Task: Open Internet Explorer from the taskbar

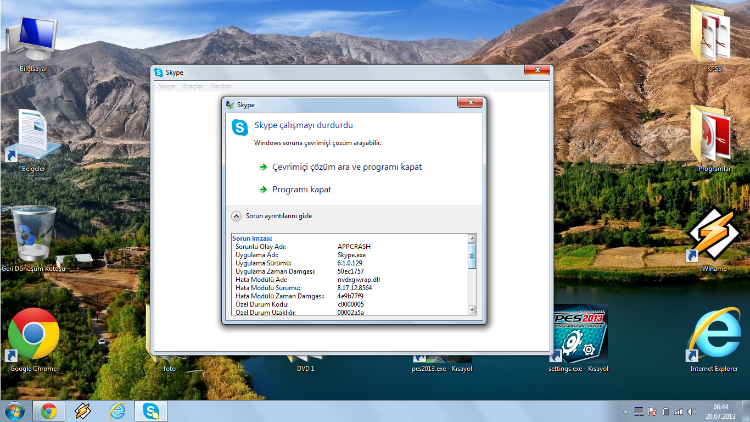Action: tap(117, 411)
